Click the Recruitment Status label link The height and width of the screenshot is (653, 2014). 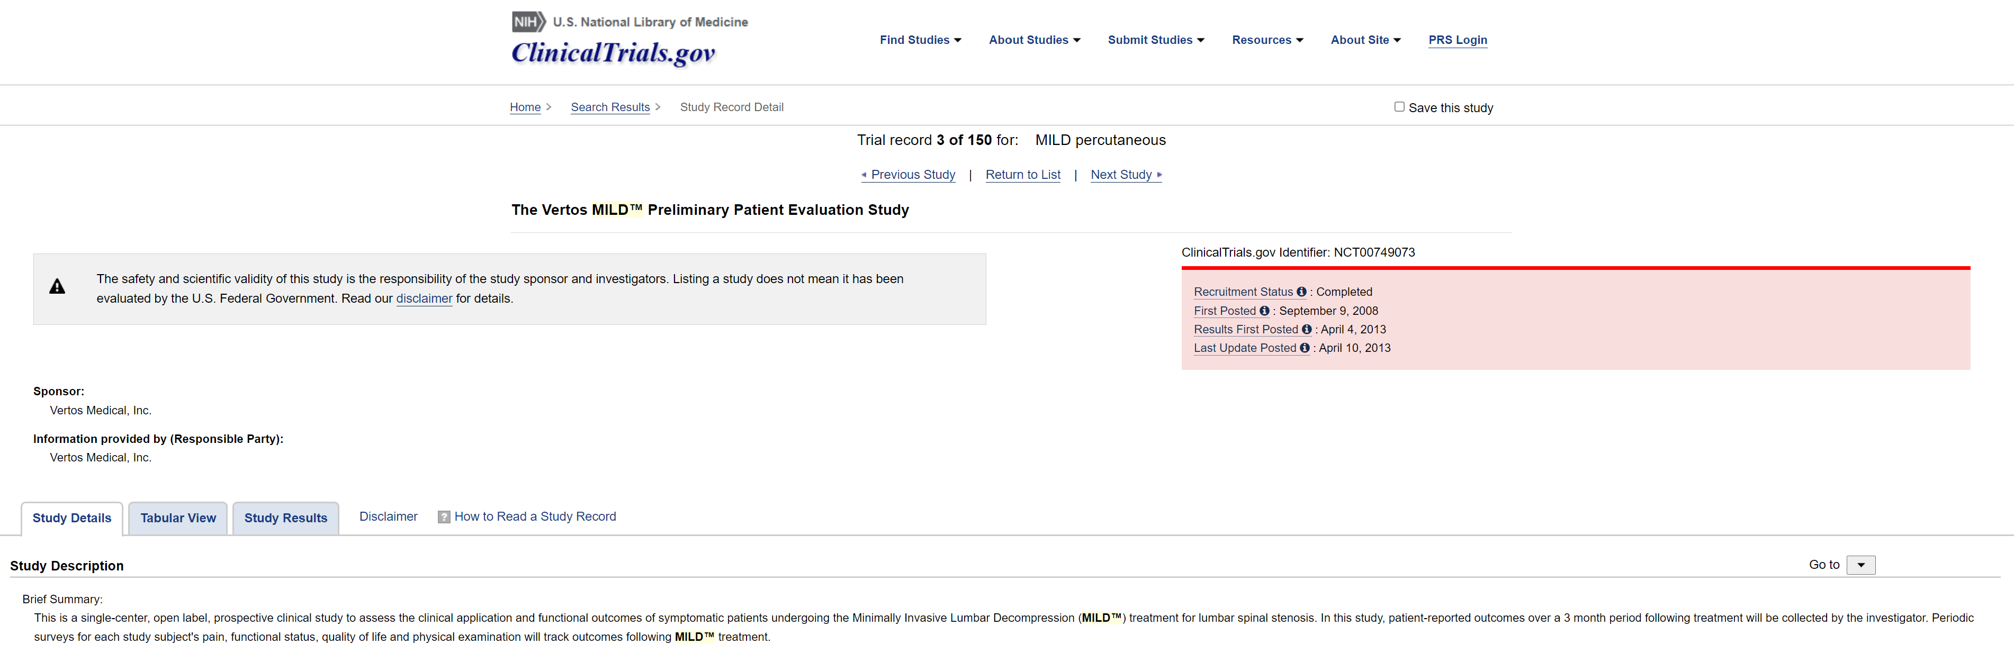point(1243,292)
